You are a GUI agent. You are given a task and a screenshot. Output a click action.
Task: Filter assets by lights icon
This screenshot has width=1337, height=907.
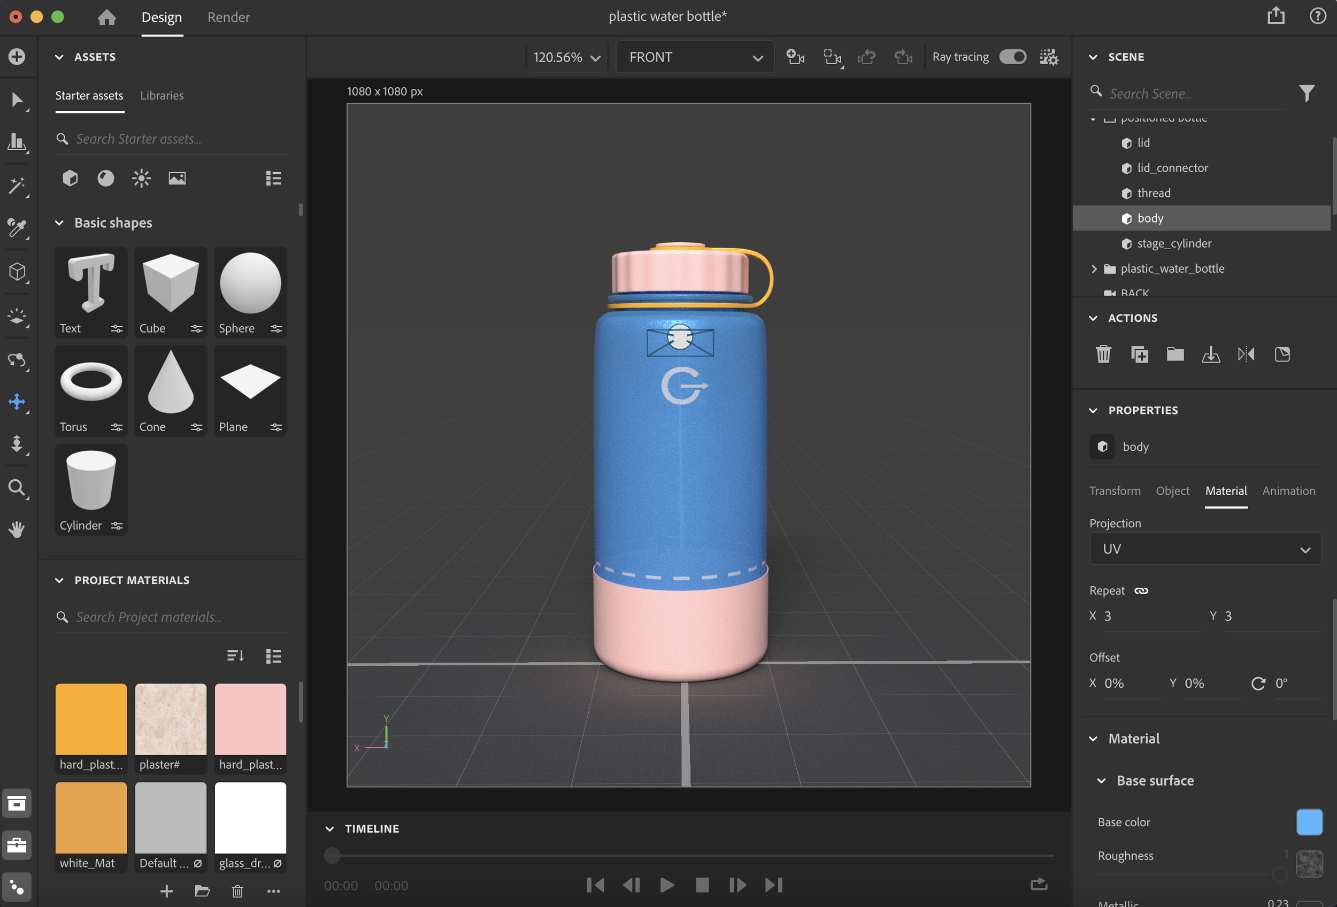pos(141,178)
